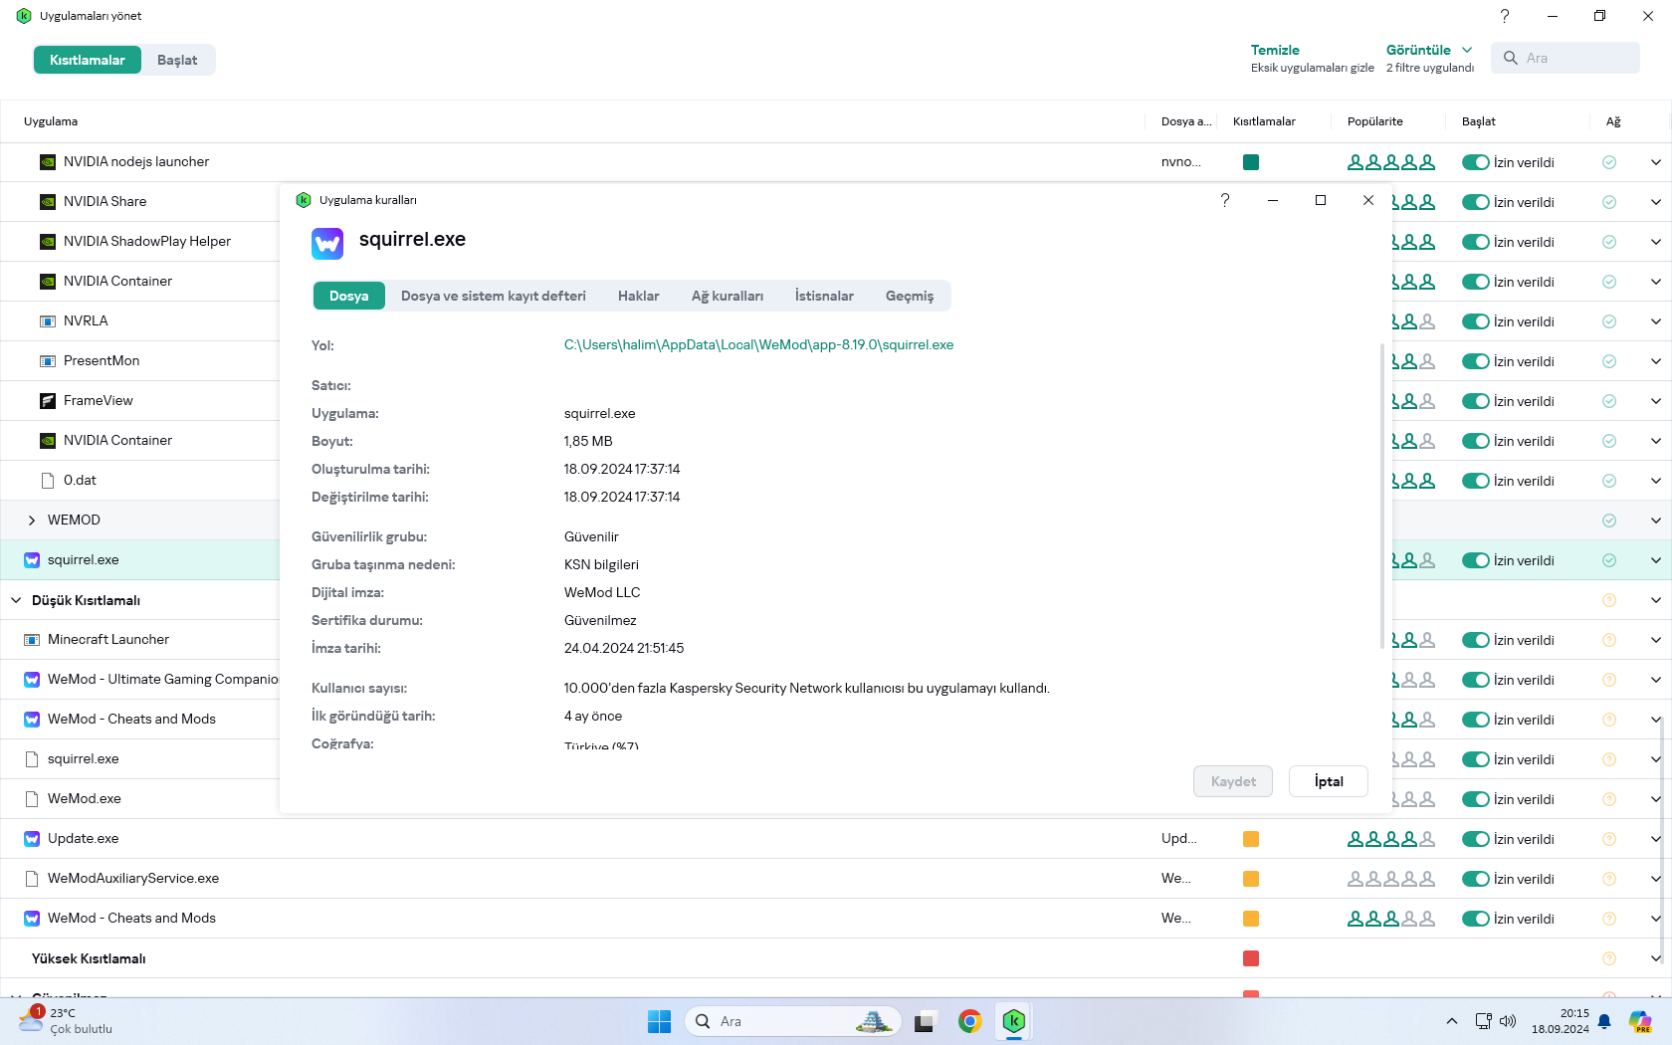Click the red restriction swatch for Yüksek Kısıtlamalı
This screenshot has height=1045, width=1672.
click(1251, 958)
